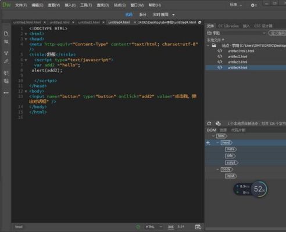Open the 插入(I) menu
This screenshot has height=232, width=286.
[x=70, y=5]
